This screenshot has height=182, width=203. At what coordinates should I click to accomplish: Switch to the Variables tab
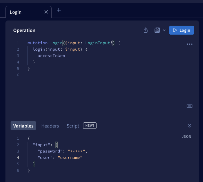coord(23,126)
